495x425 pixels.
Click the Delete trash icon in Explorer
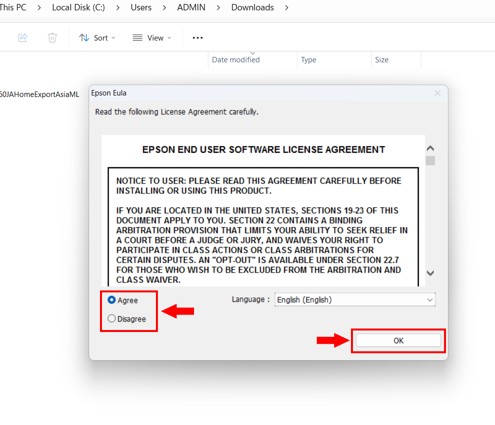pos(52,38)
